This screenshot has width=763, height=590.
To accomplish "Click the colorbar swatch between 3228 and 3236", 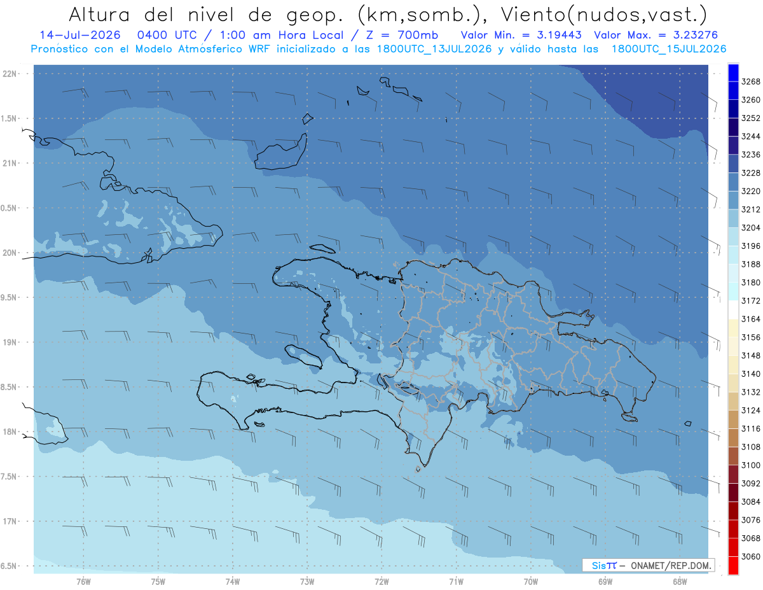I will (733, 164).
